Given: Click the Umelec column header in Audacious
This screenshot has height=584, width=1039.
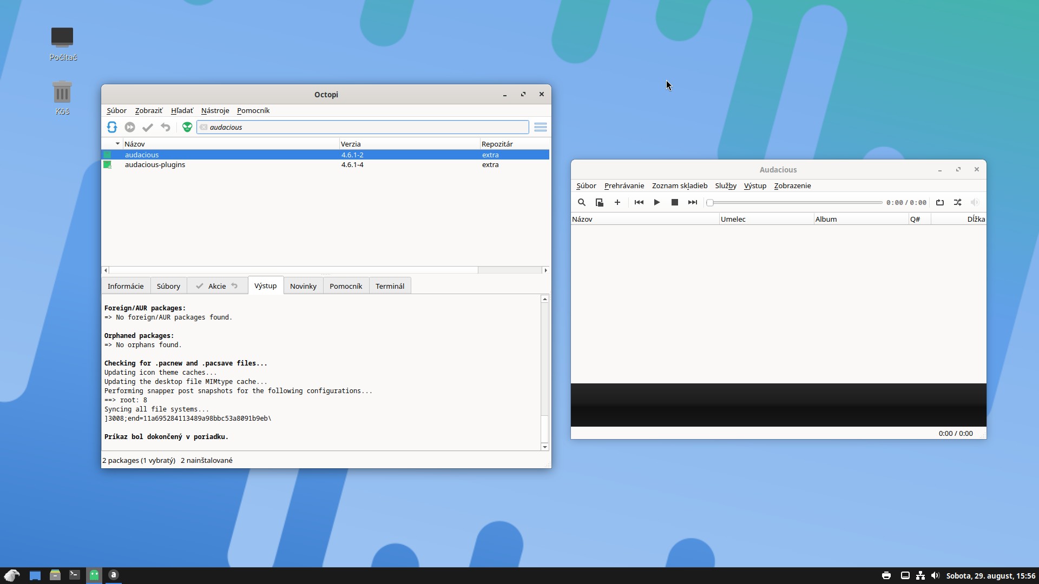Looking at the screenshot, I should coord(766,219).
